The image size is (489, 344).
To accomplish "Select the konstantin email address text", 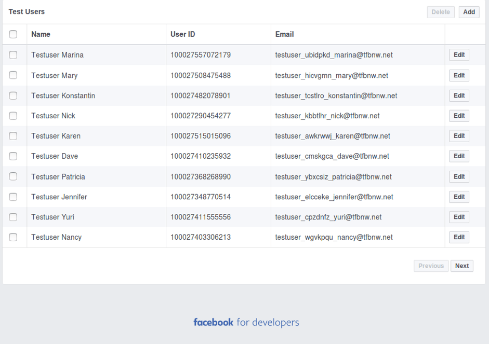I will [336, 95].
